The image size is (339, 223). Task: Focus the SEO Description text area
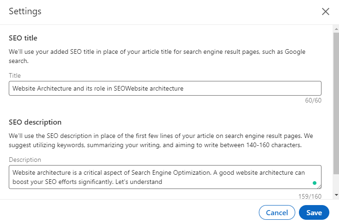coord(157,177)
